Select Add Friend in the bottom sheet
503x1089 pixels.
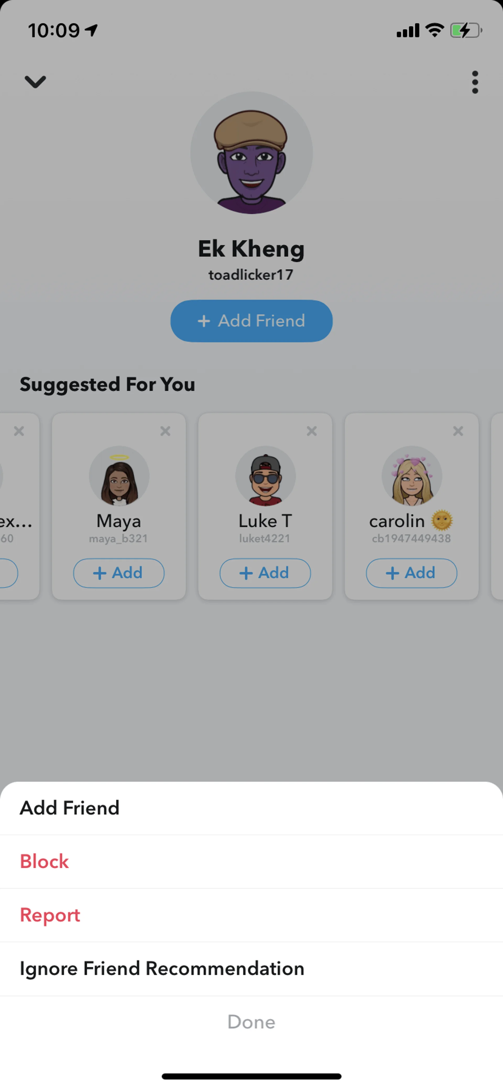click(251, 808)
